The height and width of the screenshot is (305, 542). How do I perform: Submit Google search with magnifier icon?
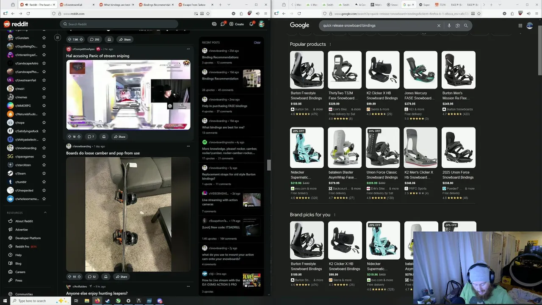tap(466, 25)
